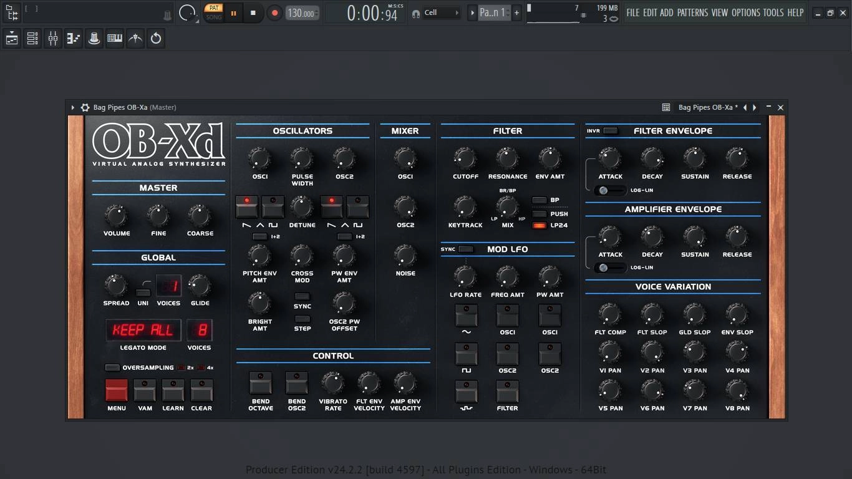
Task: Click the VAM button
Action: pos(145,390)
